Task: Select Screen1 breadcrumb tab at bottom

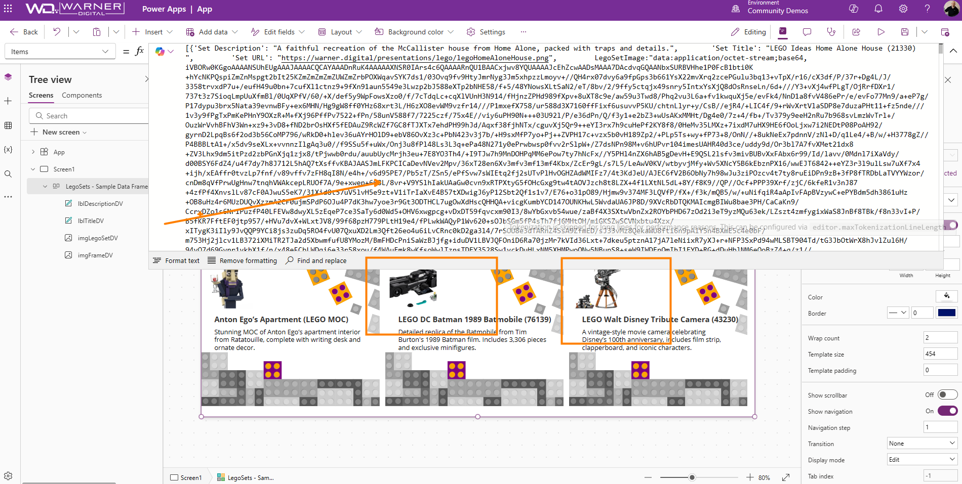Action: [x=186, y=477]
